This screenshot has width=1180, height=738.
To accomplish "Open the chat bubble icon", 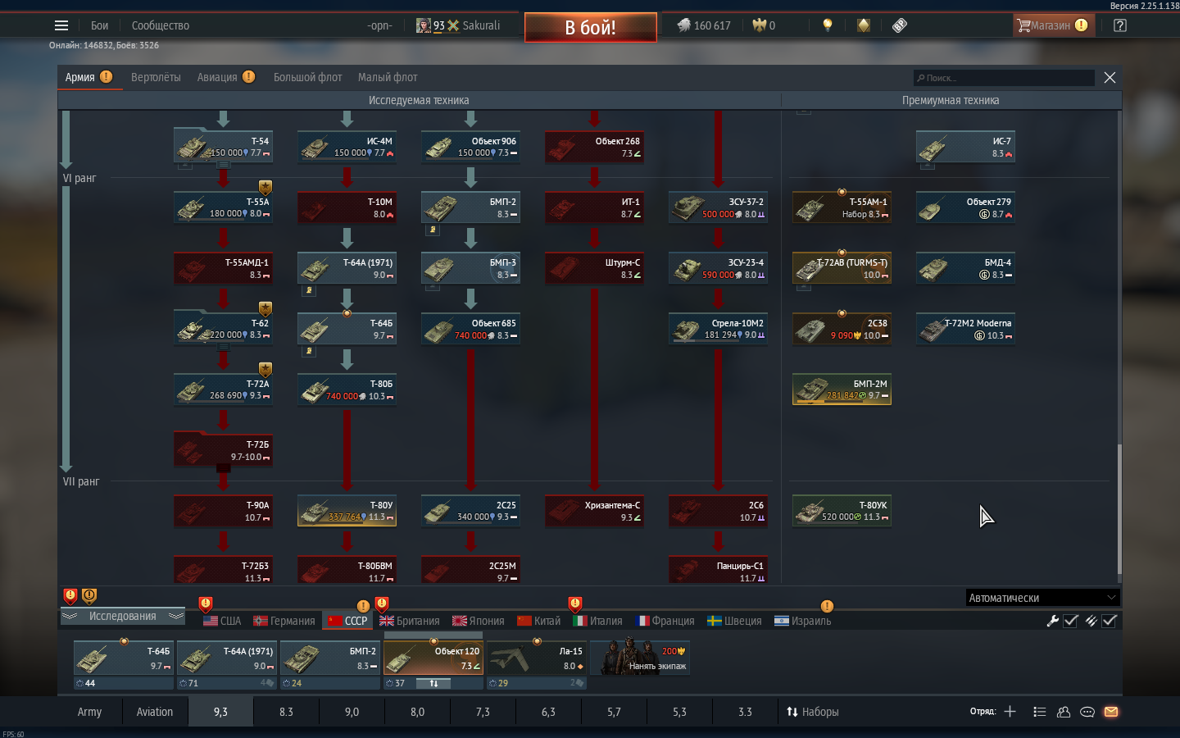I will 1087,712.
